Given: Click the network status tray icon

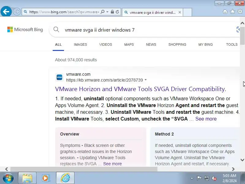Looking at the screenshot, I should tap(206, 178).
